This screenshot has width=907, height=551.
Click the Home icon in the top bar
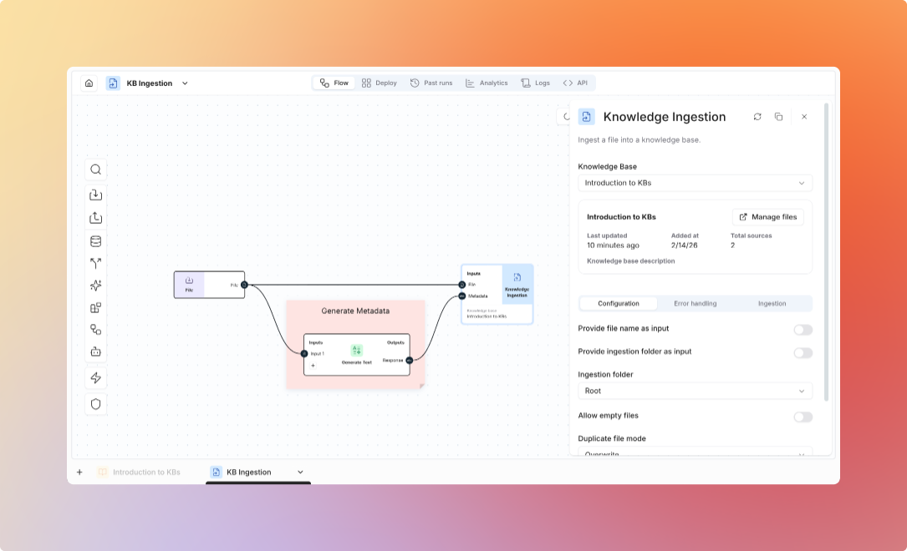tap(89, 83)
